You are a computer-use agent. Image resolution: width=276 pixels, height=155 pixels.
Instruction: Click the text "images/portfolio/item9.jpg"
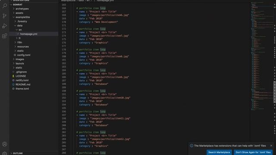[x=110, y=77]
